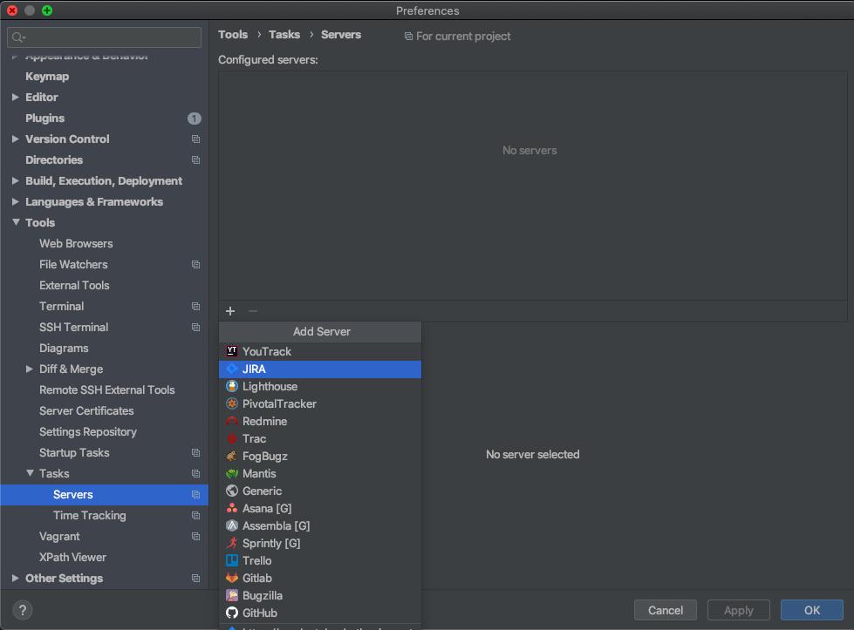The width and height of the screenshot is (854, 630).
Task: Expand the Other Settings section
Action: (15, 579)
